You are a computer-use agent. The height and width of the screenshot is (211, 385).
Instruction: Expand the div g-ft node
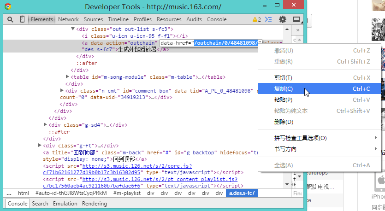pyautogui.click(x=40, y=145)
